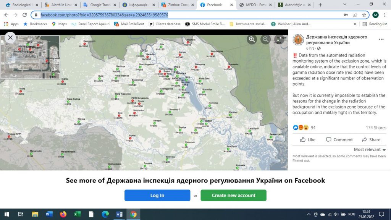Bookmark this tab with the star icon
Viewport: 391px width, 220px height.
click(364, 15)
